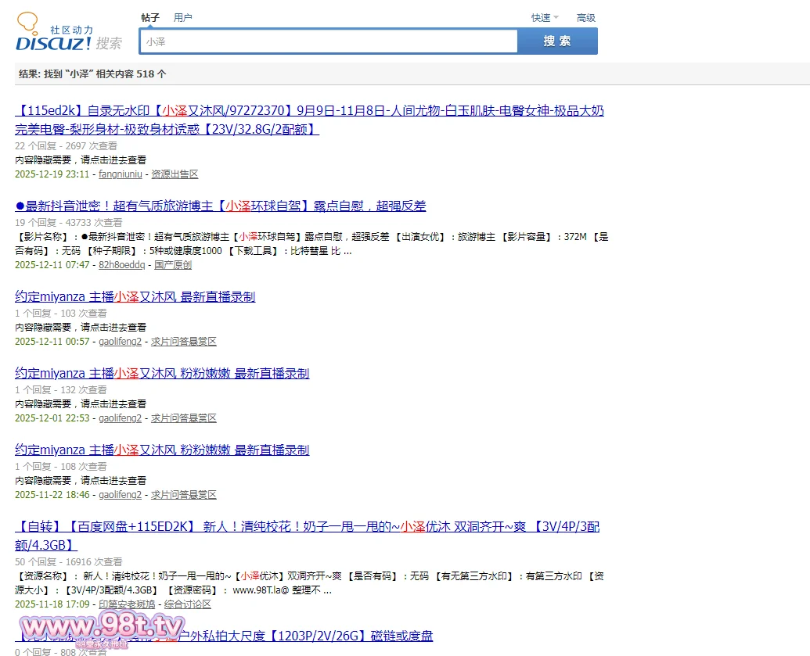The height and width of the screenshot is (656, 810).
Task: Focus the search keyword input box
Action: point(329,41)
